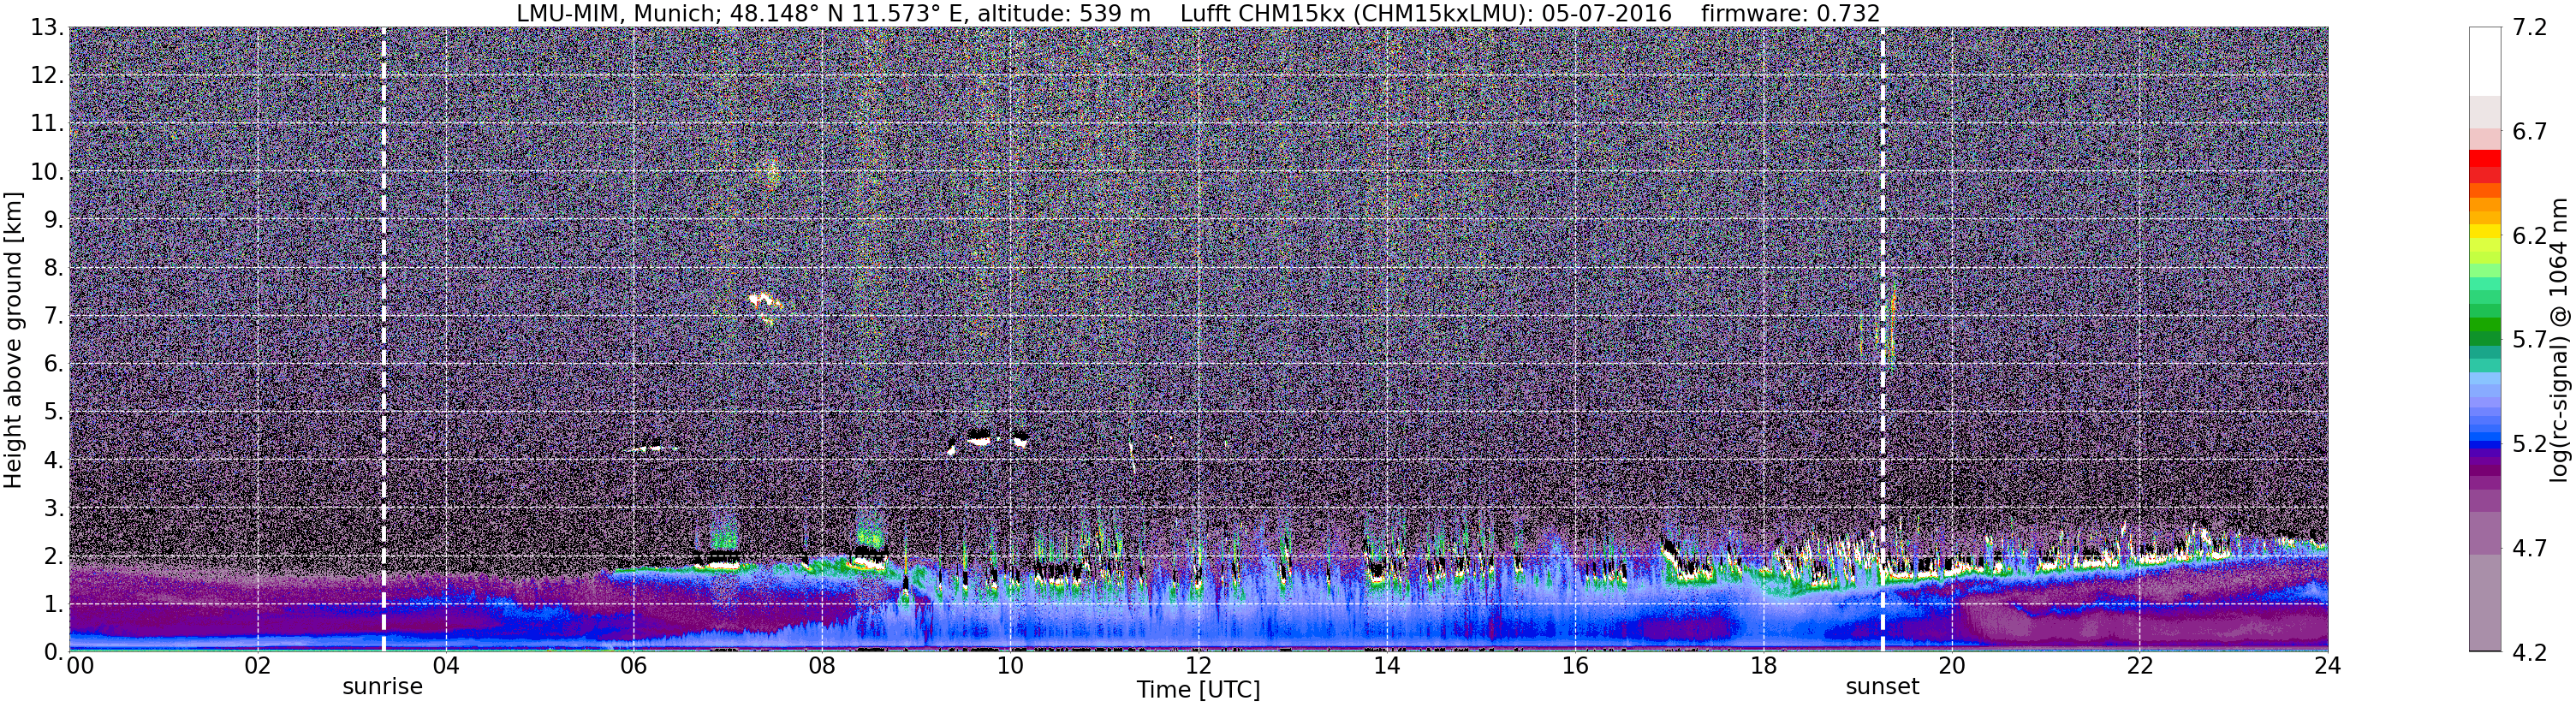Click the height axis tick label 10.
The width and height of the screenshot is (2576, 707).
(47, 172)
